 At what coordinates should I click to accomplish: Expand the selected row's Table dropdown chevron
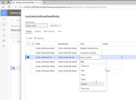(x=55, y=57)
